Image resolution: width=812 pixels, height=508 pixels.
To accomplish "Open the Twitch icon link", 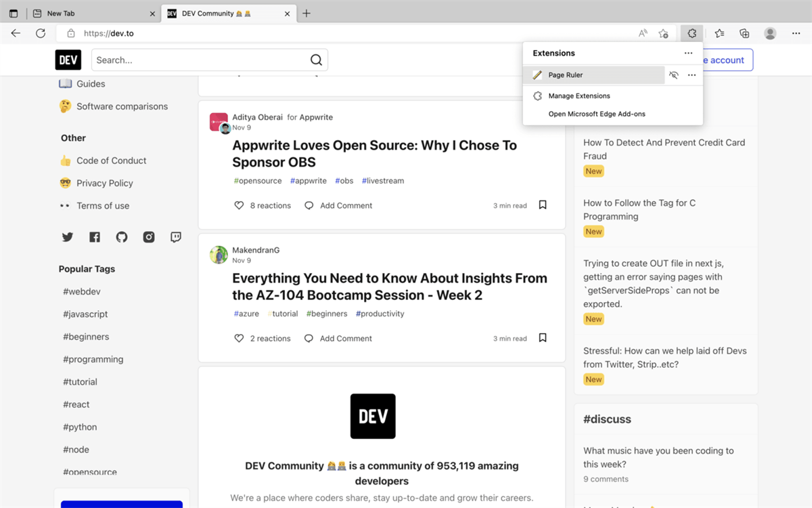I will click(176, 237).
